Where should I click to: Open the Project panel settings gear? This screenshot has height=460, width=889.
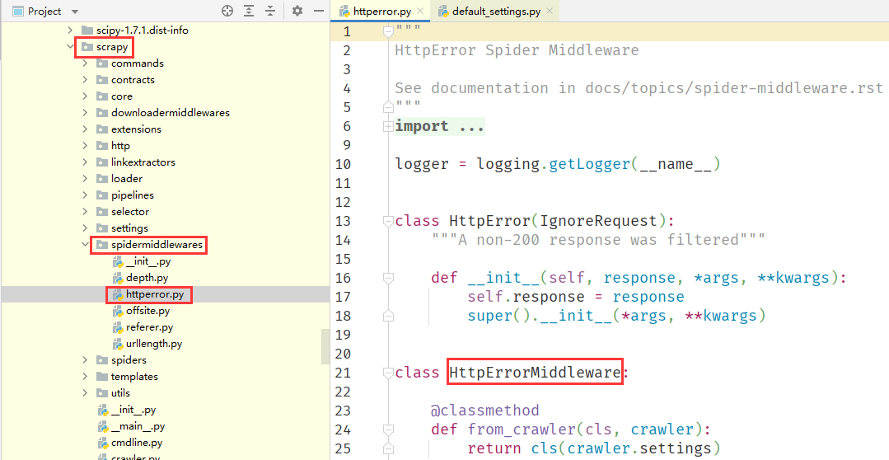pyautogui.click(x=297, y=11)
